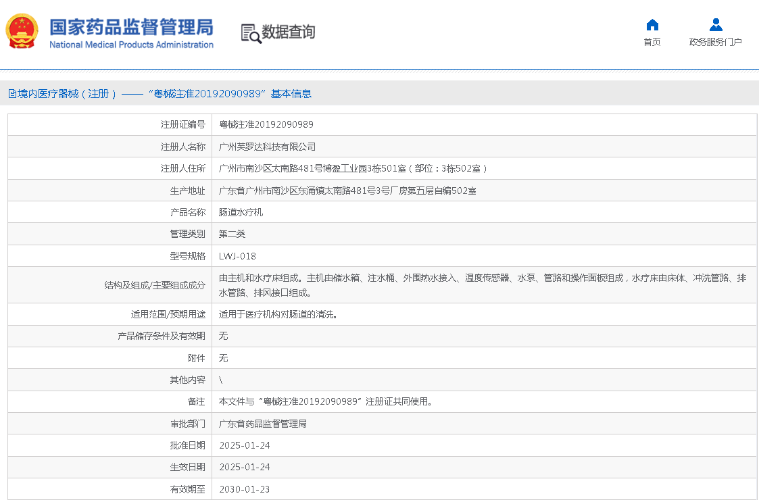Click the 适用范围/预期用途 description text
The height and width of the screenshot is (500, 759).
(x=278, y=314)
